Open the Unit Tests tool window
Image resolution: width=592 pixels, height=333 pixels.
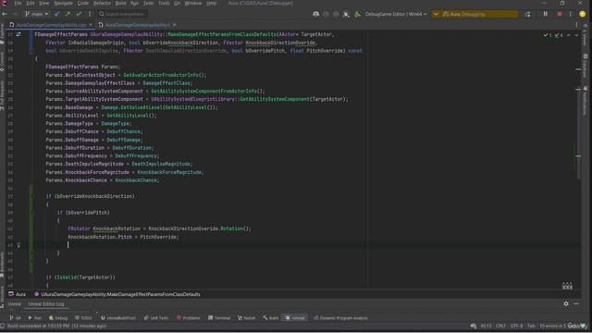(x=156, y=318)
